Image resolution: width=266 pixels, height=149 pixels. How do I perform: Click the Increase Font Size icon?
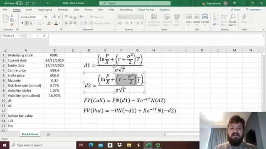click(x=54, y=17)
